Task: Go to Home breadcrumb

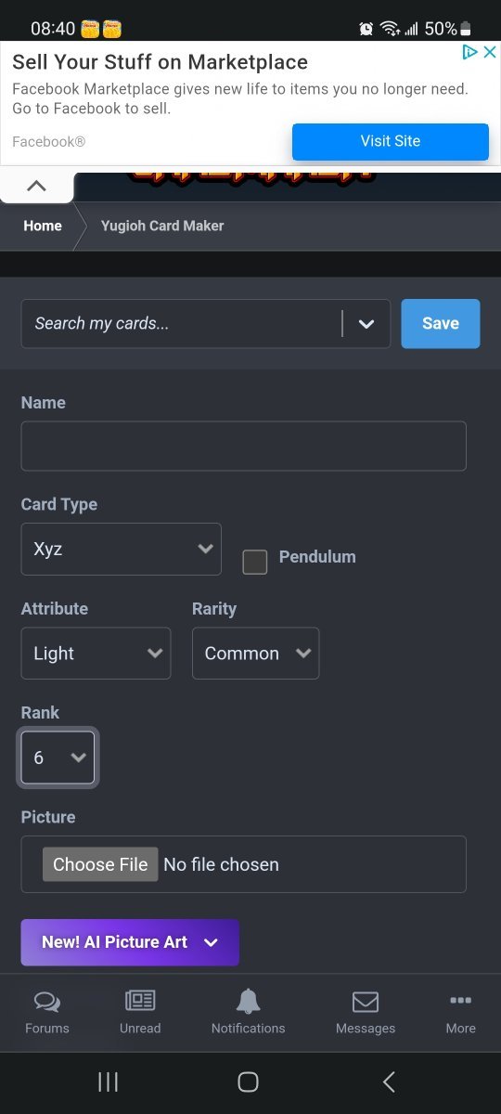Action: click(x=43, y=226)
